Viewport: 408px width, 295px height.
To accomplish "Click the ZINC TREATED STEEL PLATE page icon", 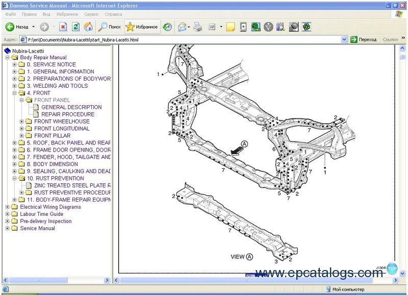I will pyautogui.click(x=29, y=185).
